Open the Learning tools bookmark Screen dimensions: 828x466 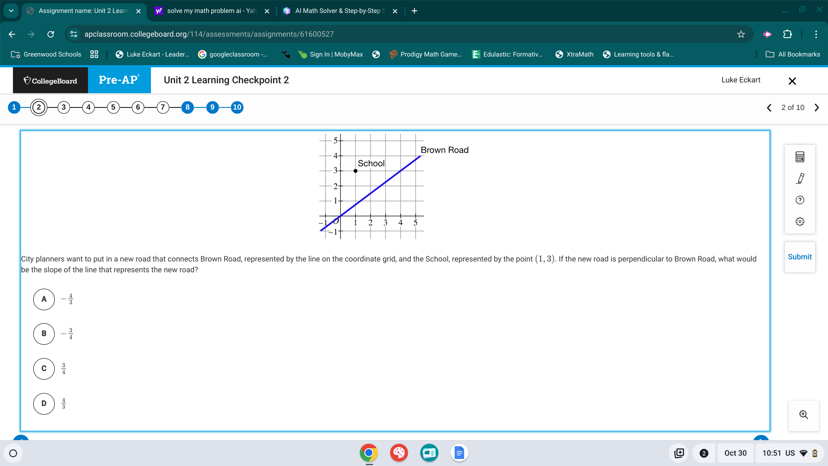tap(638, 54)
